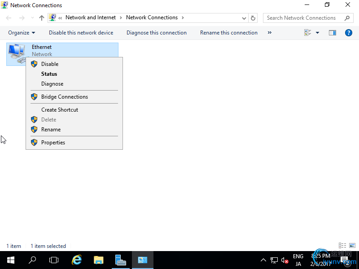
Task: Click the address bar network icon
Action: (53, 17)
